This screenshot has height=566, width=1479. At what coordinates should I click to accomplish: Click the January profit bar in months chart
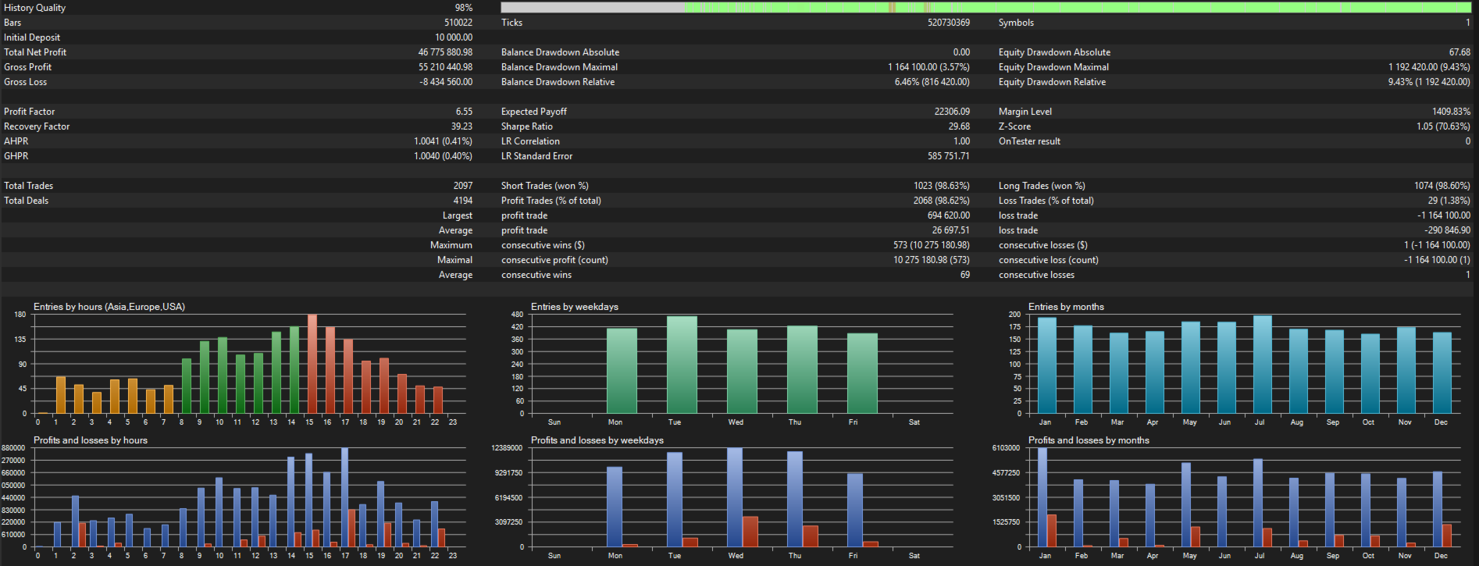coord(1042,497)
